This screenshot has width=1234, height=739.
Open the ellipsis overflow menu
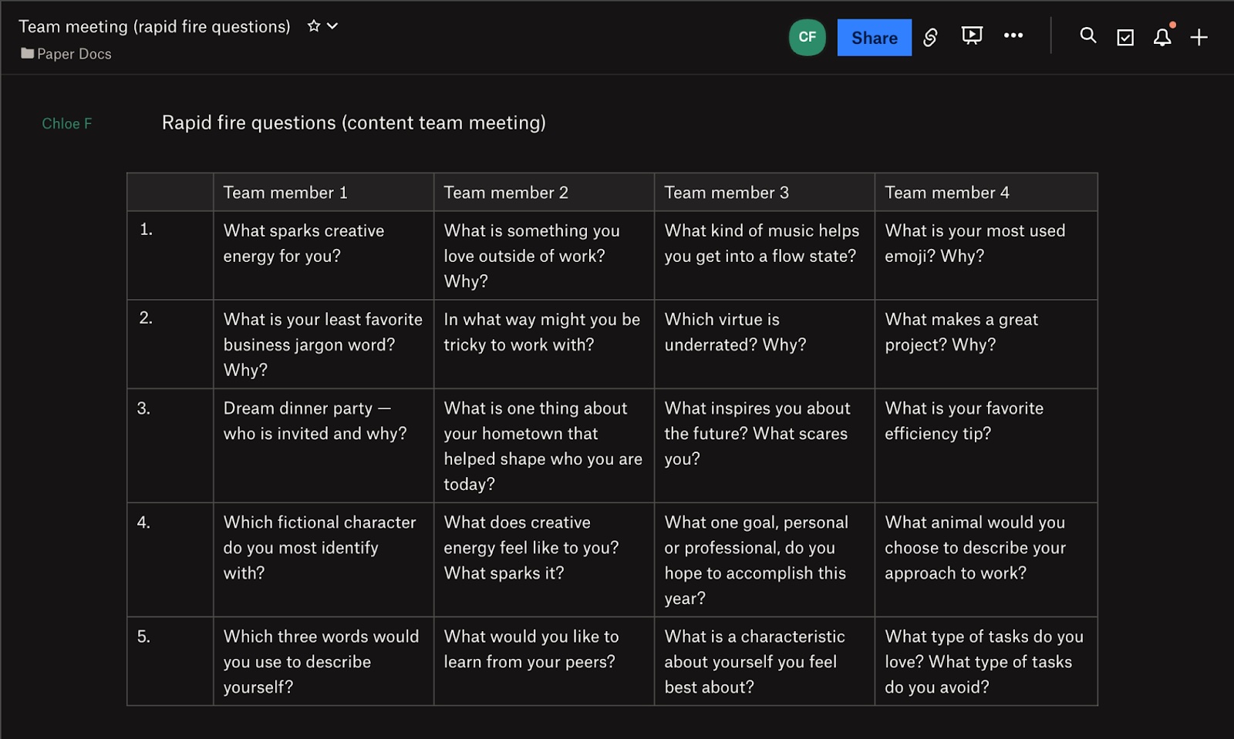[x=1013, y=36]
